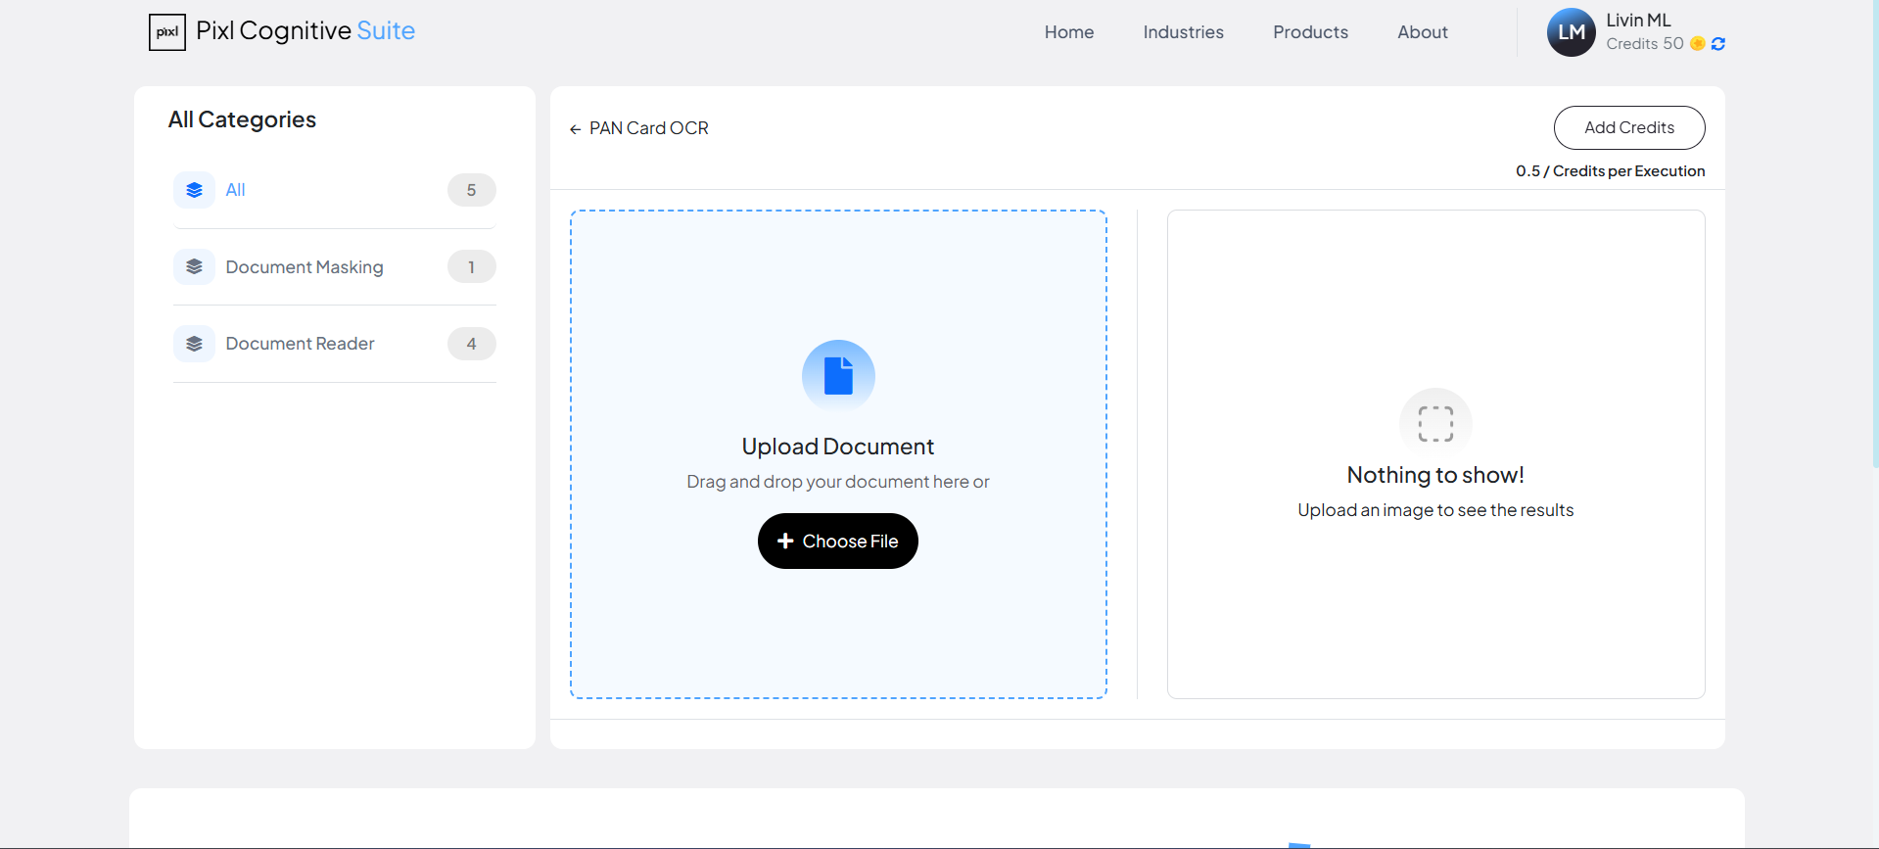
Task: Click the All category layers icon
Action: [x=194, y=190]
